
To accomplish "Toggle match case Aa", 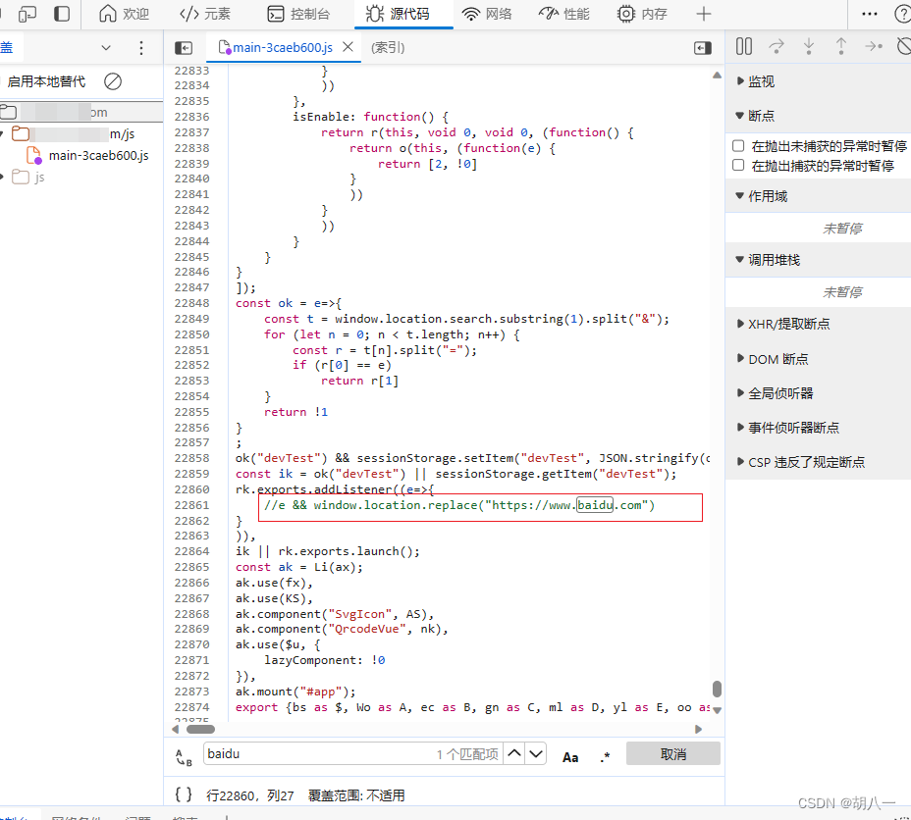I will [x=570, y=757].
